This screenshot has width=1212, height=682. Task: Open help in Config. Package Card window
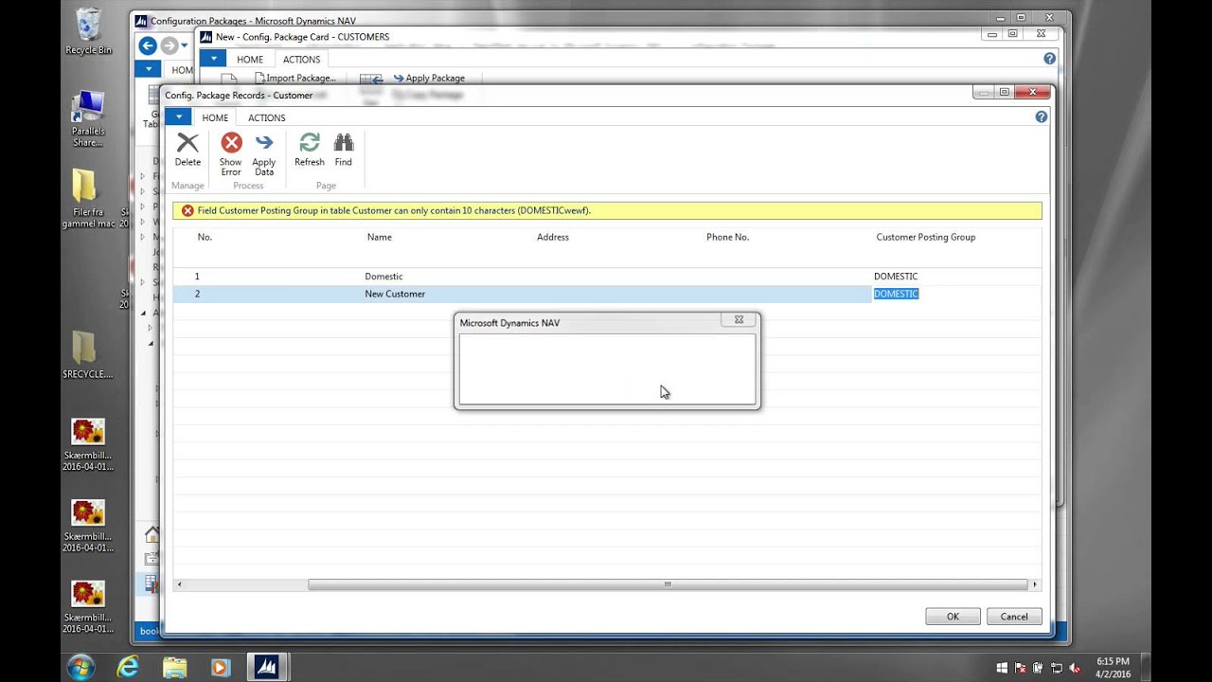[1049, 59]
